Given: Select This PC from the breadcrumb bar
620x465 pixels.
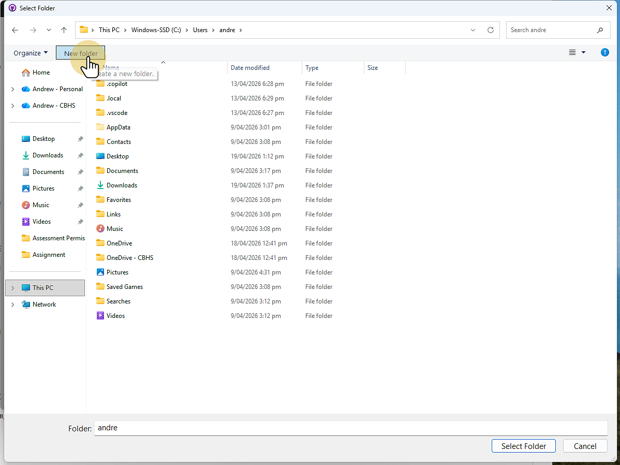Looking at the screenshot, I should click(x=109, y=30).
